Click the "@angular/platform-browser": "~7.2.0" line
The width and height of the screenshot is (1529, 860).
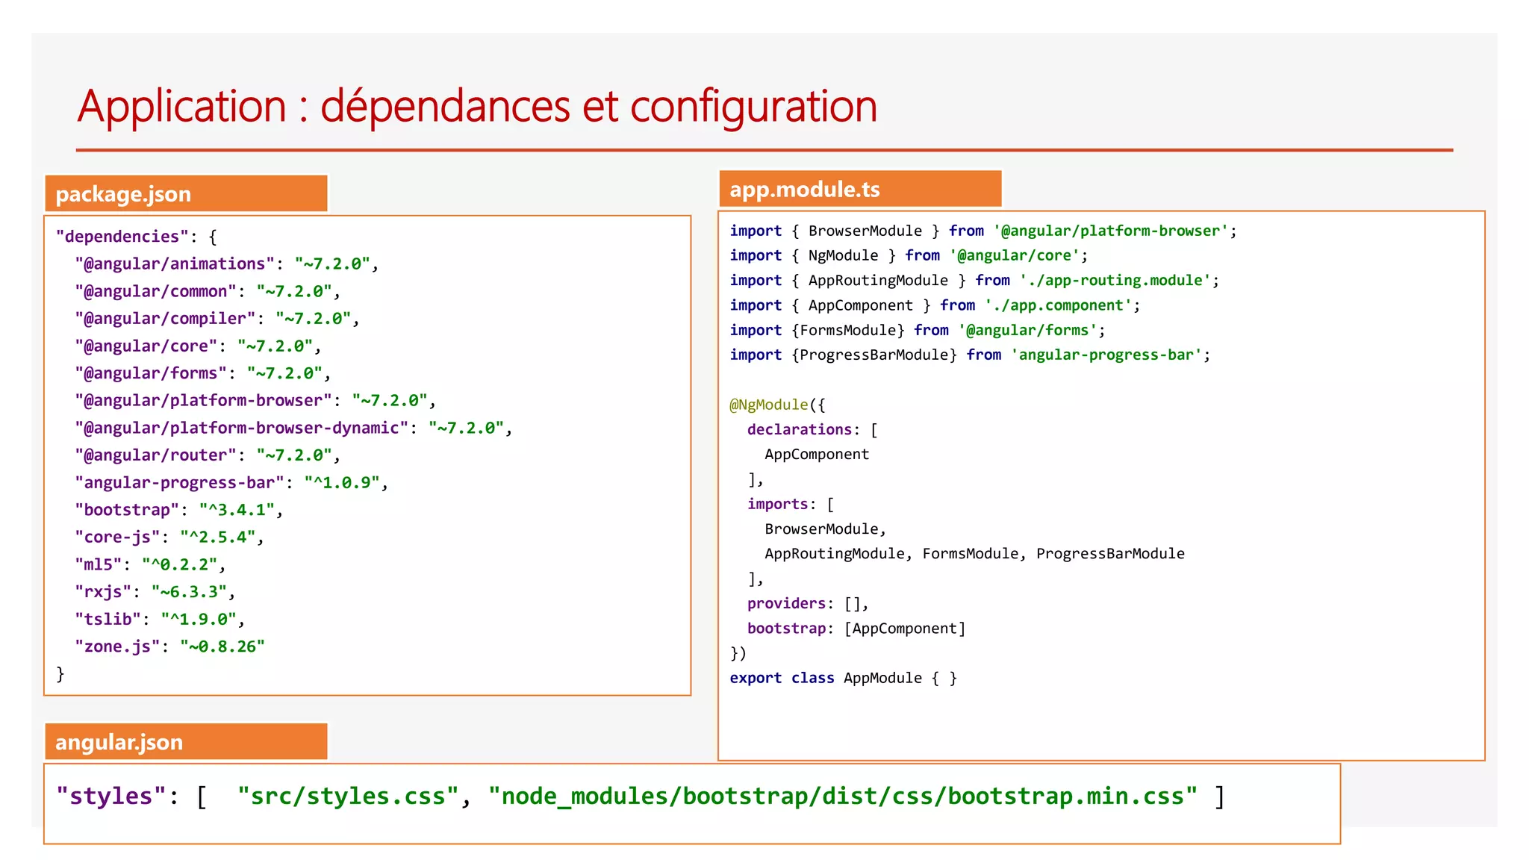(255, 401)
